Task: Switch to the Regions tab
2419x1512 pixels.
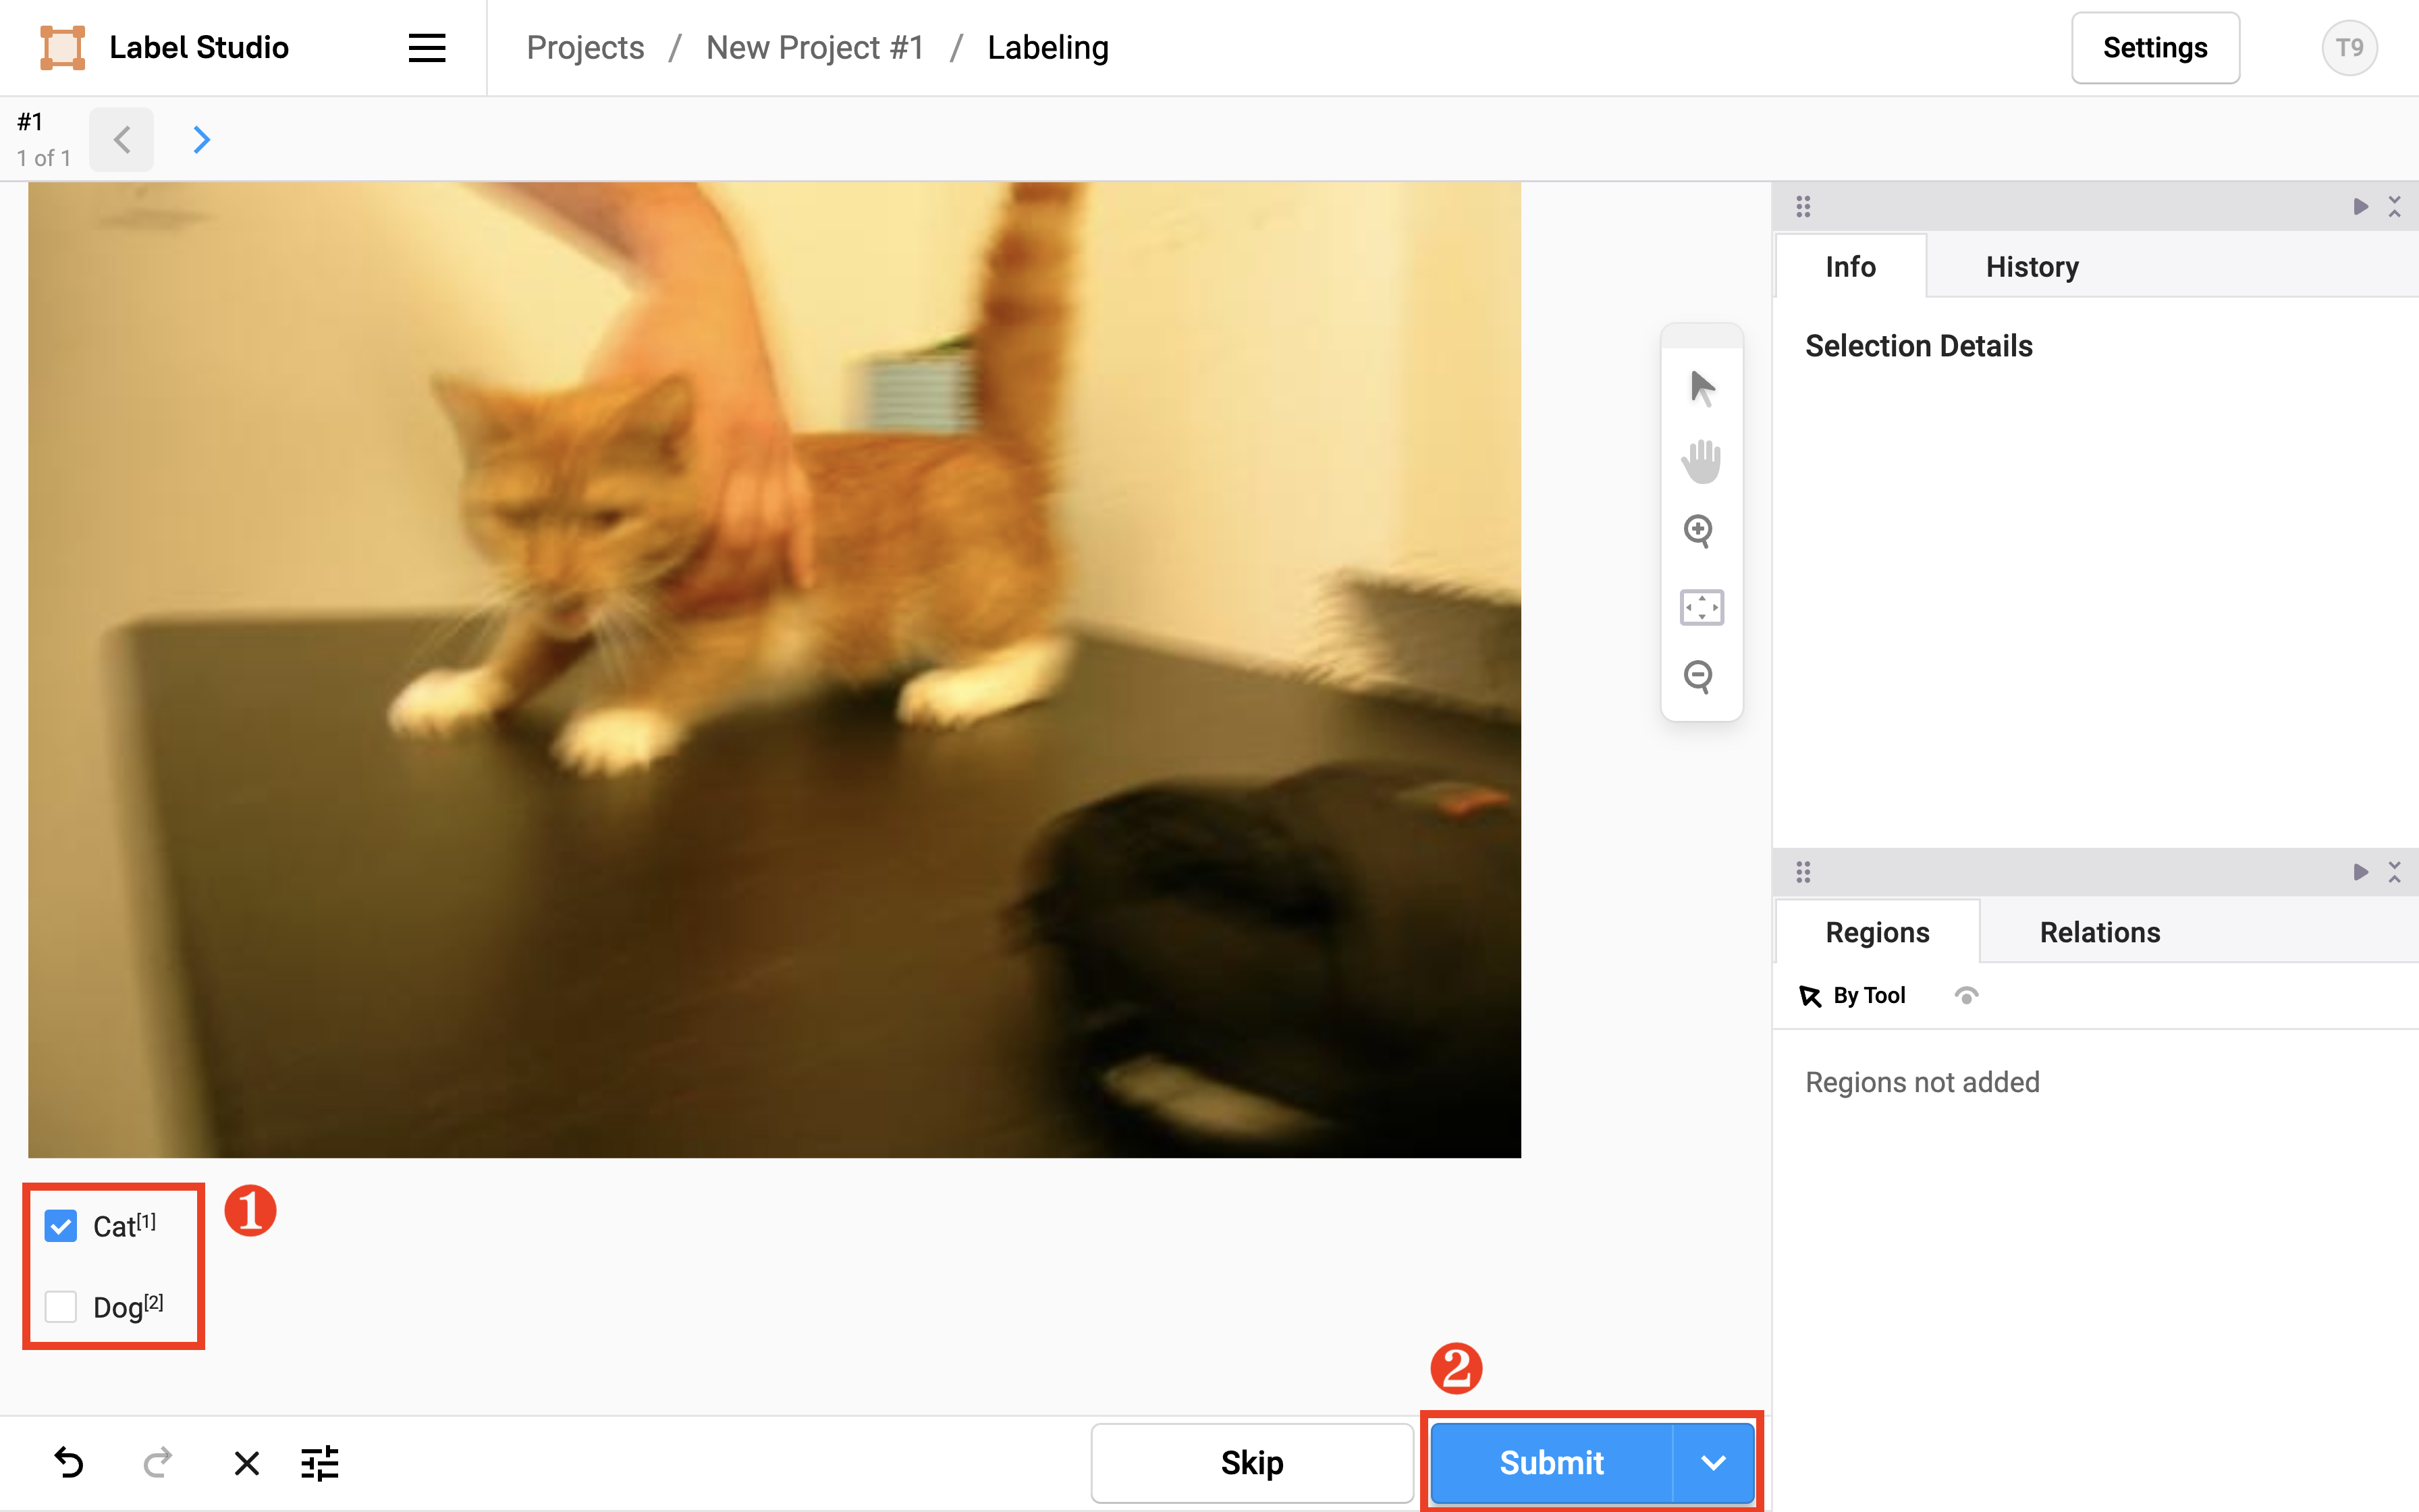Action: (1877, 932)
